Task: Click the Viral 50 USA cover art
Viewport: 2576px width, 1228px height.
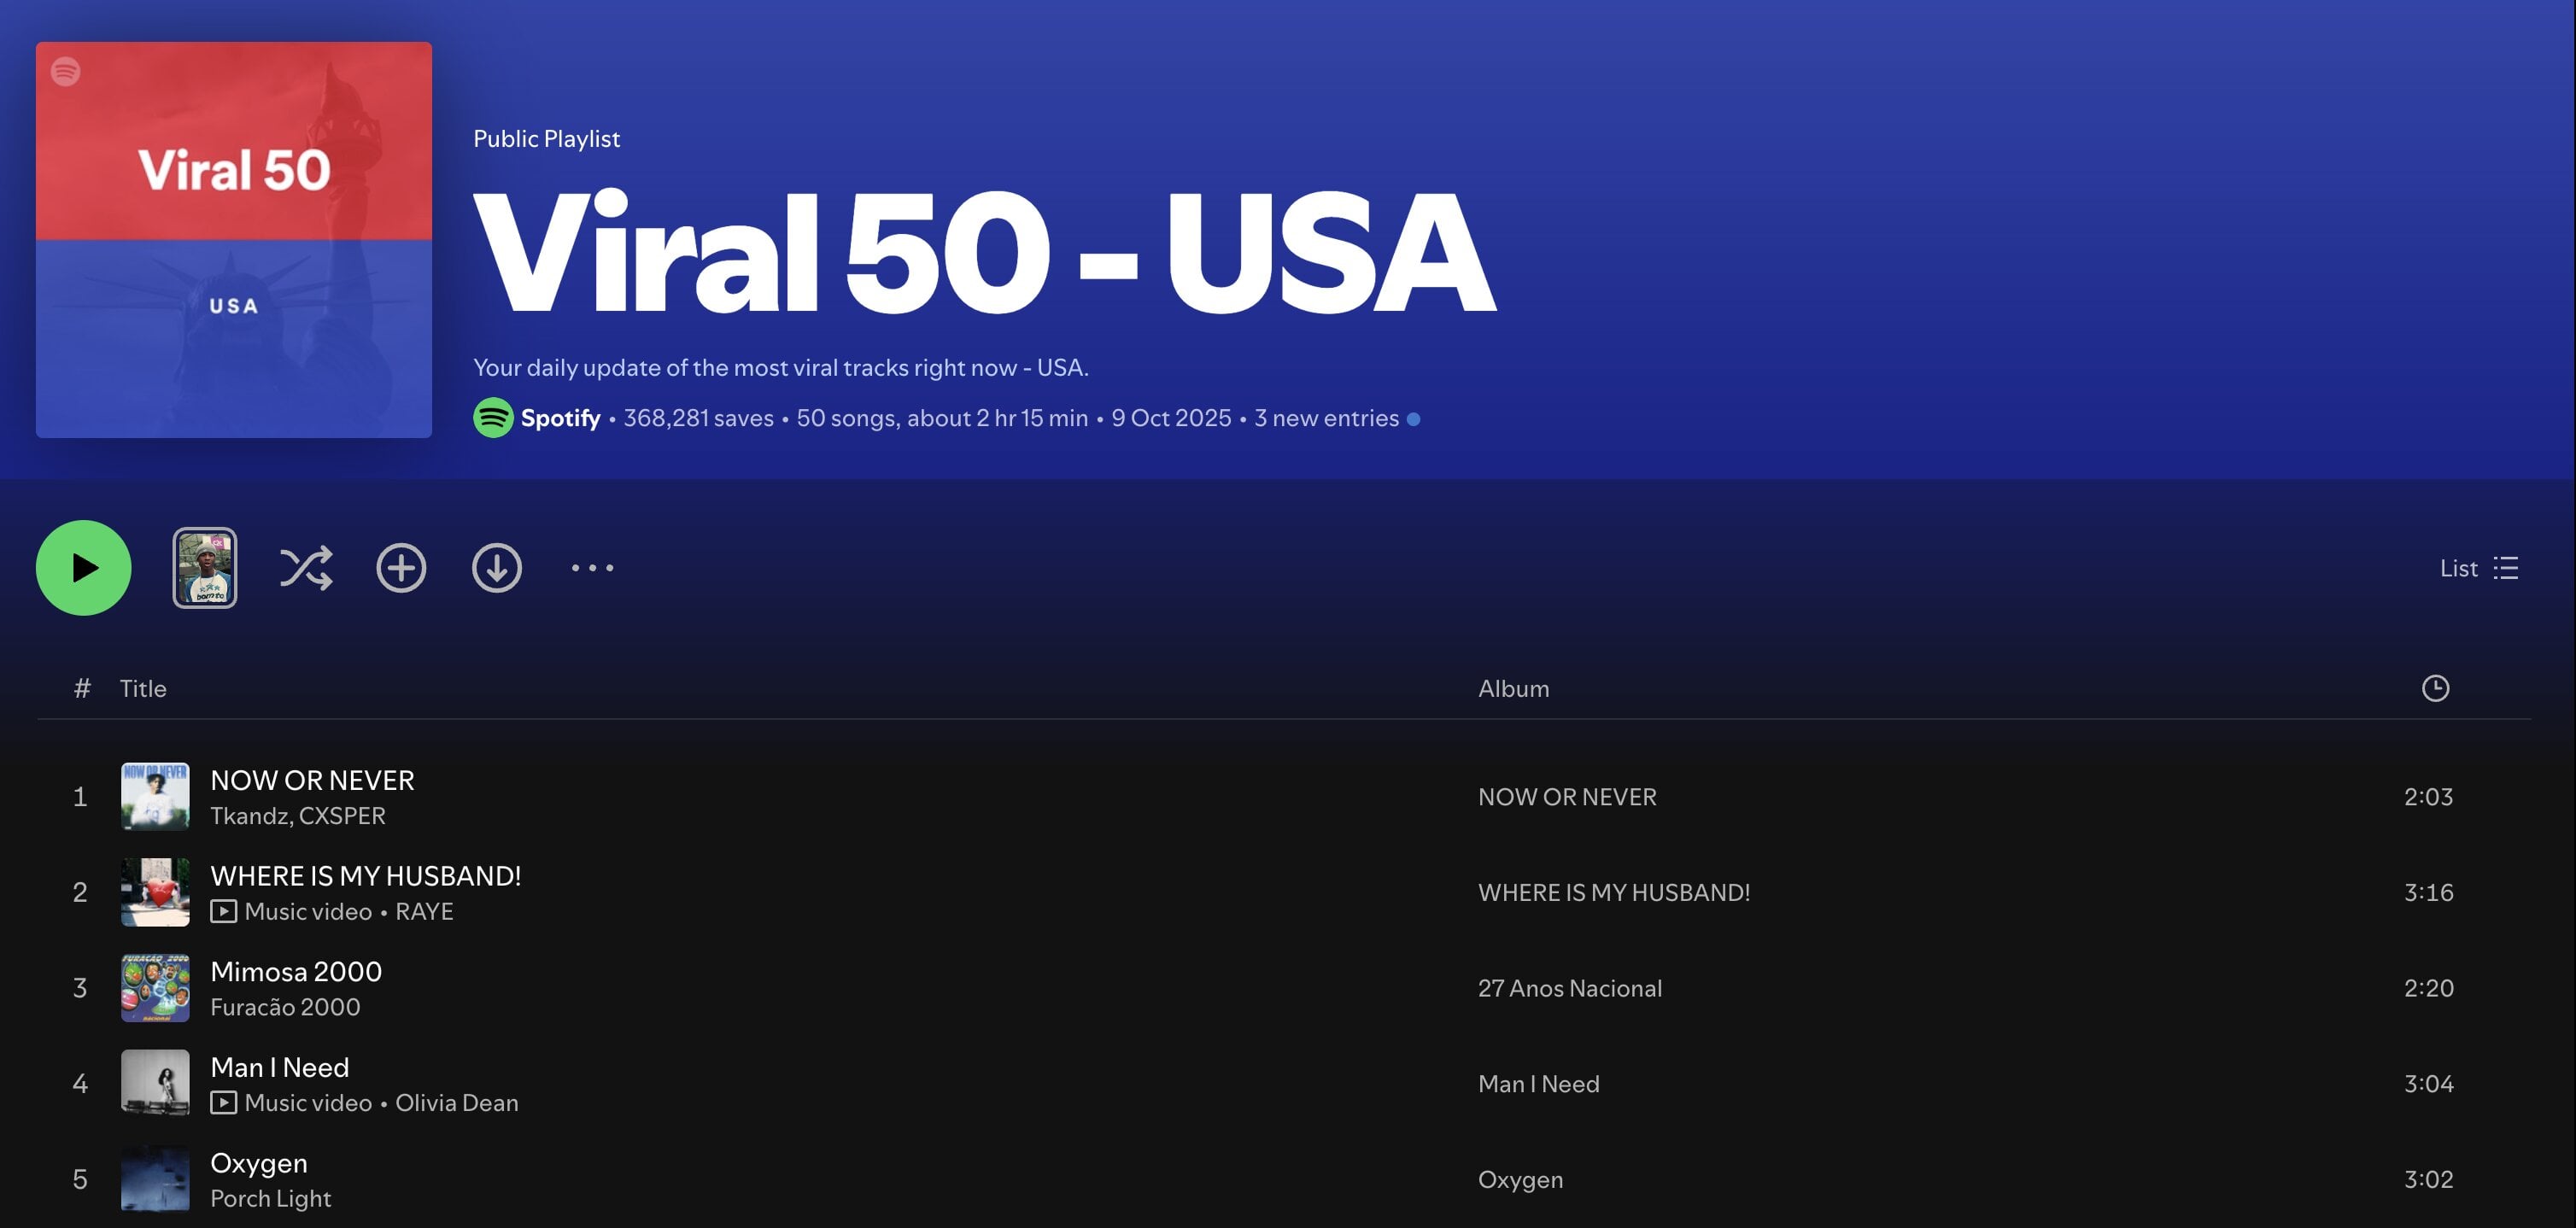Action: tap(234, 240)
